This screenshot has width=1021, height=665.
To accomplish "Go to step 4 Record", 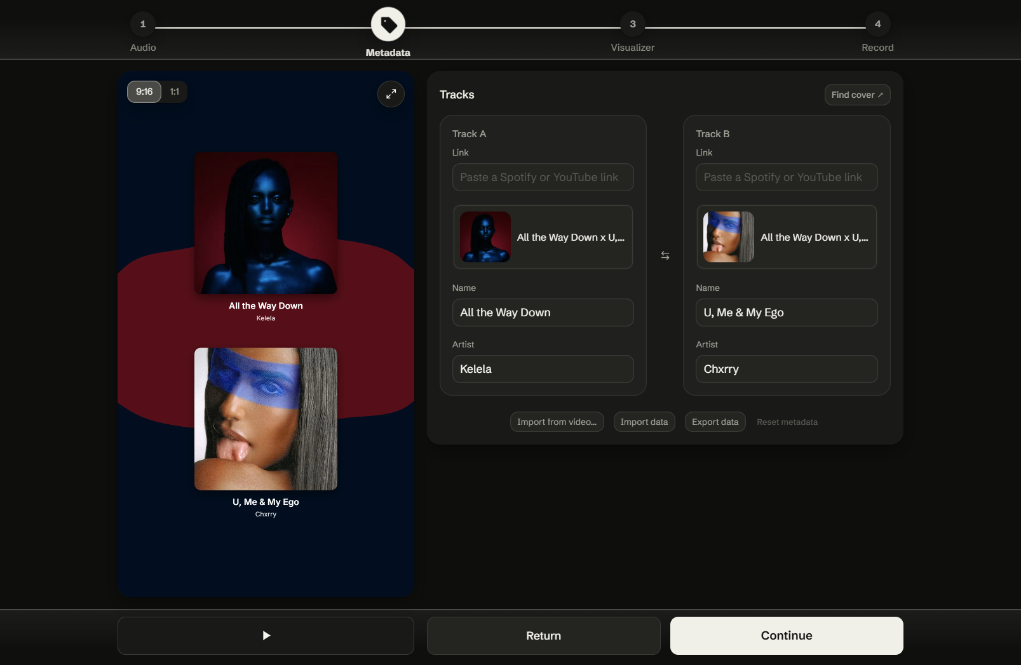I will click(877, 24).
